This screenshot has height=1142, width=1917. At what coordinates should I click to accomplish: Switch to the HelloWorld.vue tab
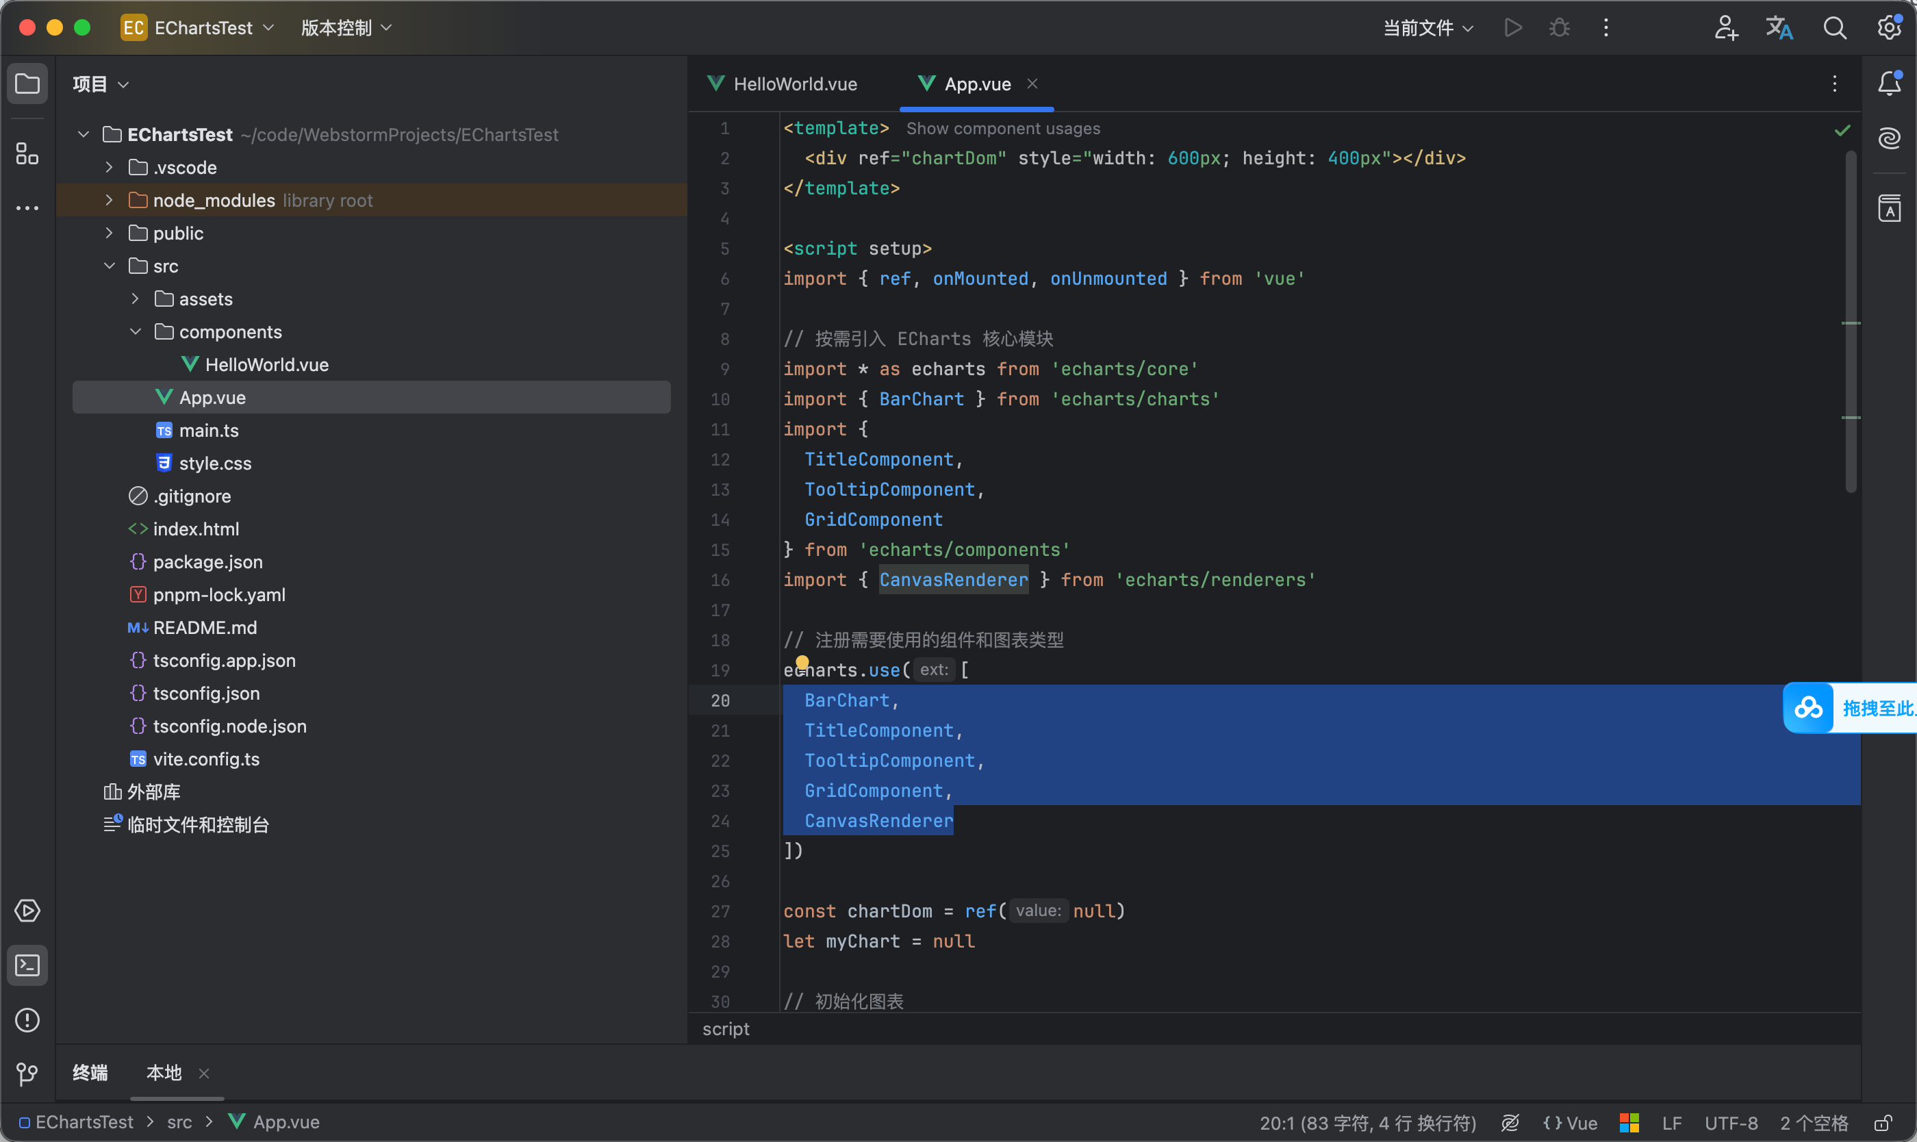783,84
